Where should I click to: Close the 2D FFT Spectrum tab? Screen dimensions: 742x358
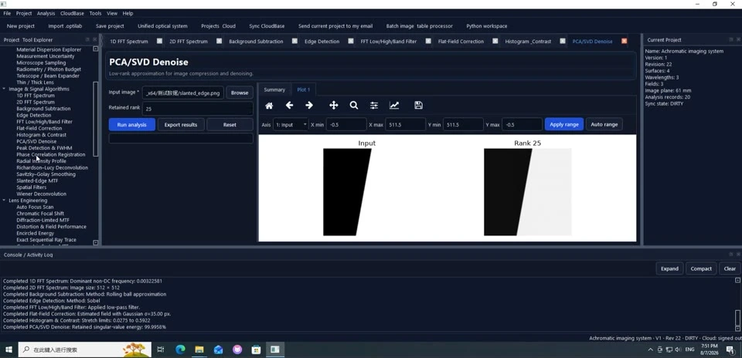pos(219,41)
